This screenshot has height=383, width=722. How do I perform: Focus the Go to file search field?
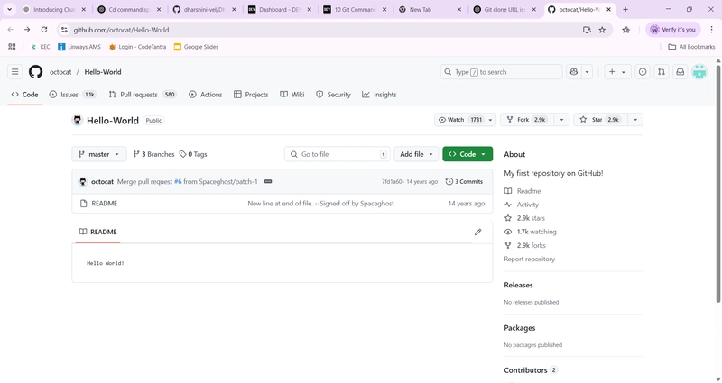(337, 154)
